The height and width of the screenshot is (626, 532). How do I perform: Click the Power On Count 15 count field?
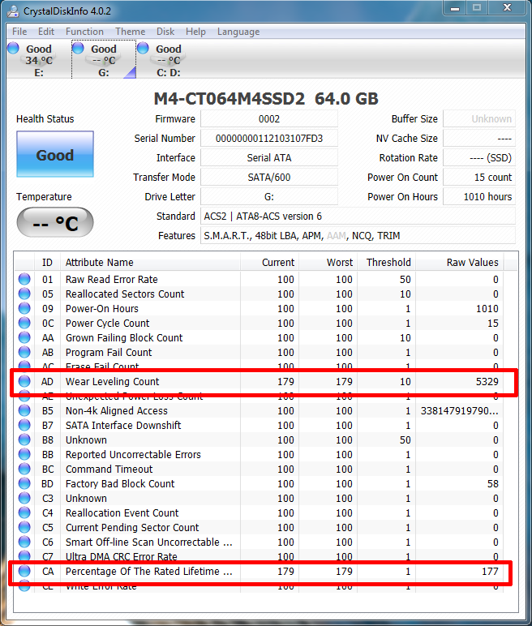479,178
